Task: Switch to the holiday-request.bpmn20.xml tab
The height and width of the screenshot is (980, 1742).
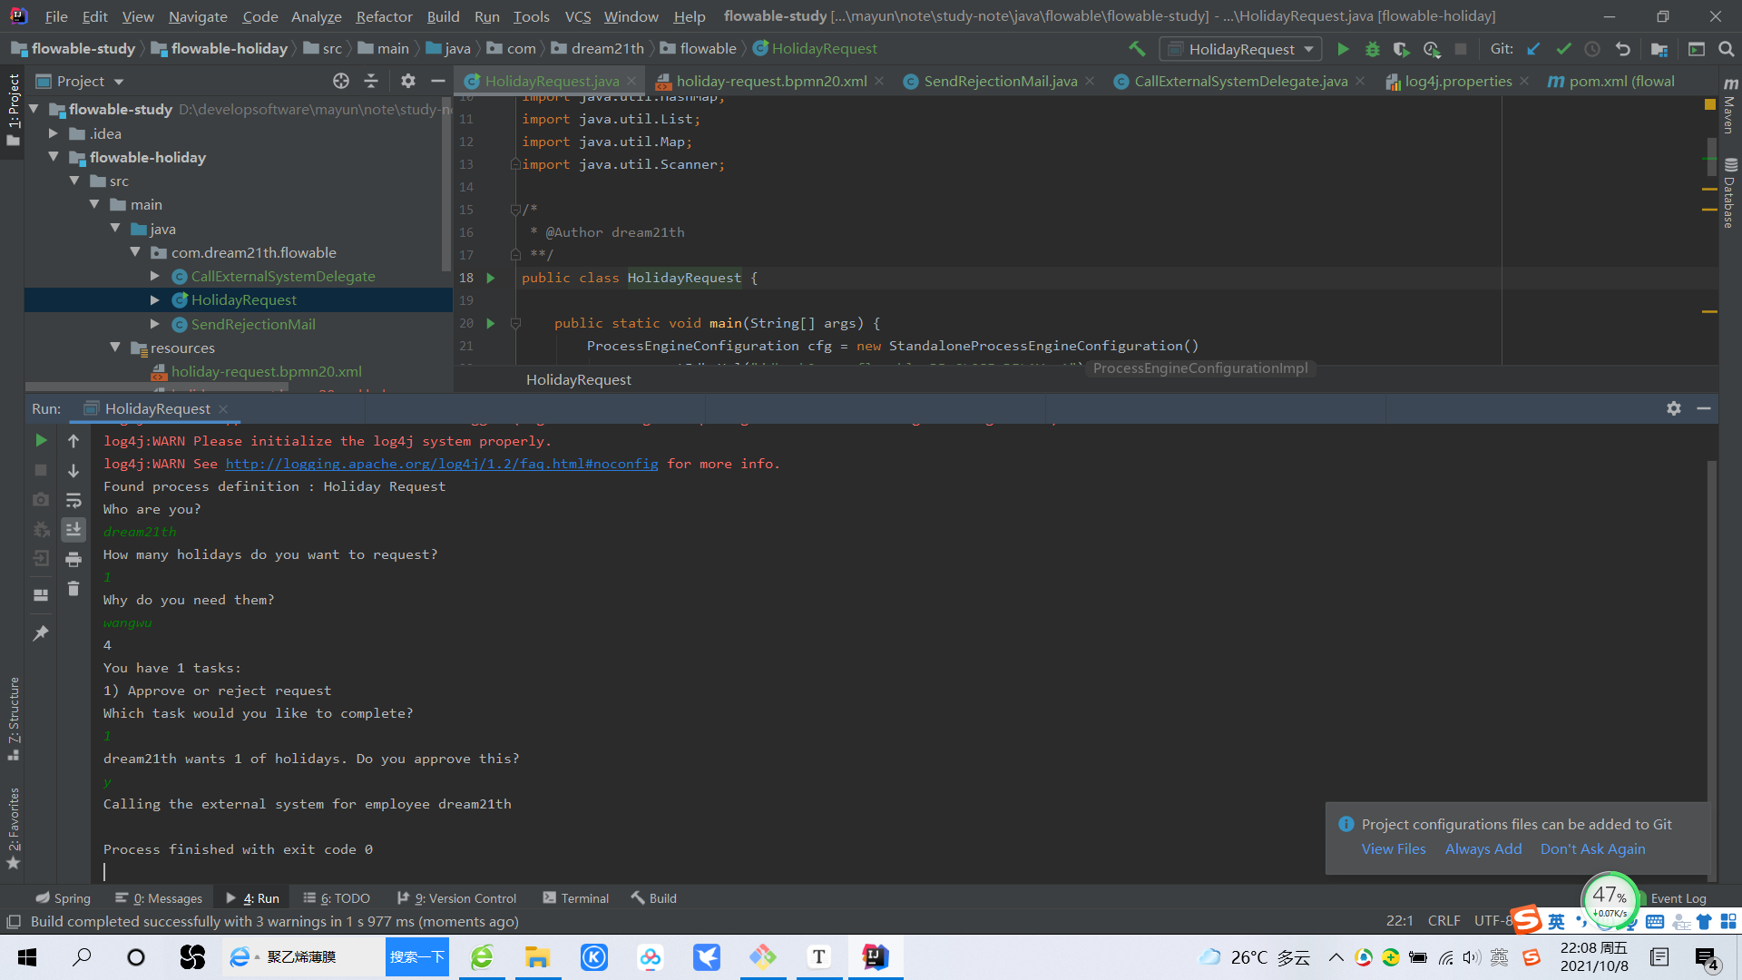Action: click(x=770, y=81)
